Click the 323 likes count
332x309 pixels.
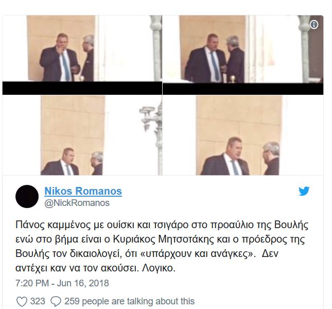(x=38, y=301)
